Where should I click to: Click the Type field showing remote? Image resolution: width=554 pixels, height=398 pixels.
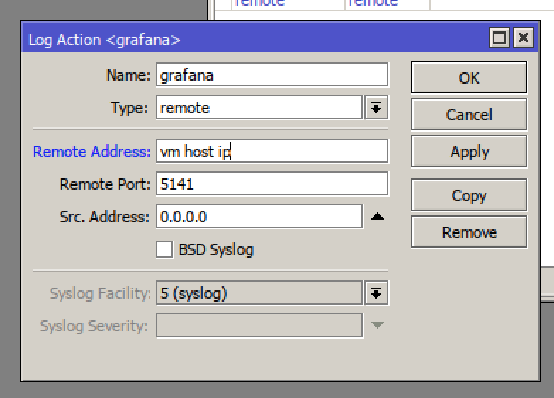[259, 108]
